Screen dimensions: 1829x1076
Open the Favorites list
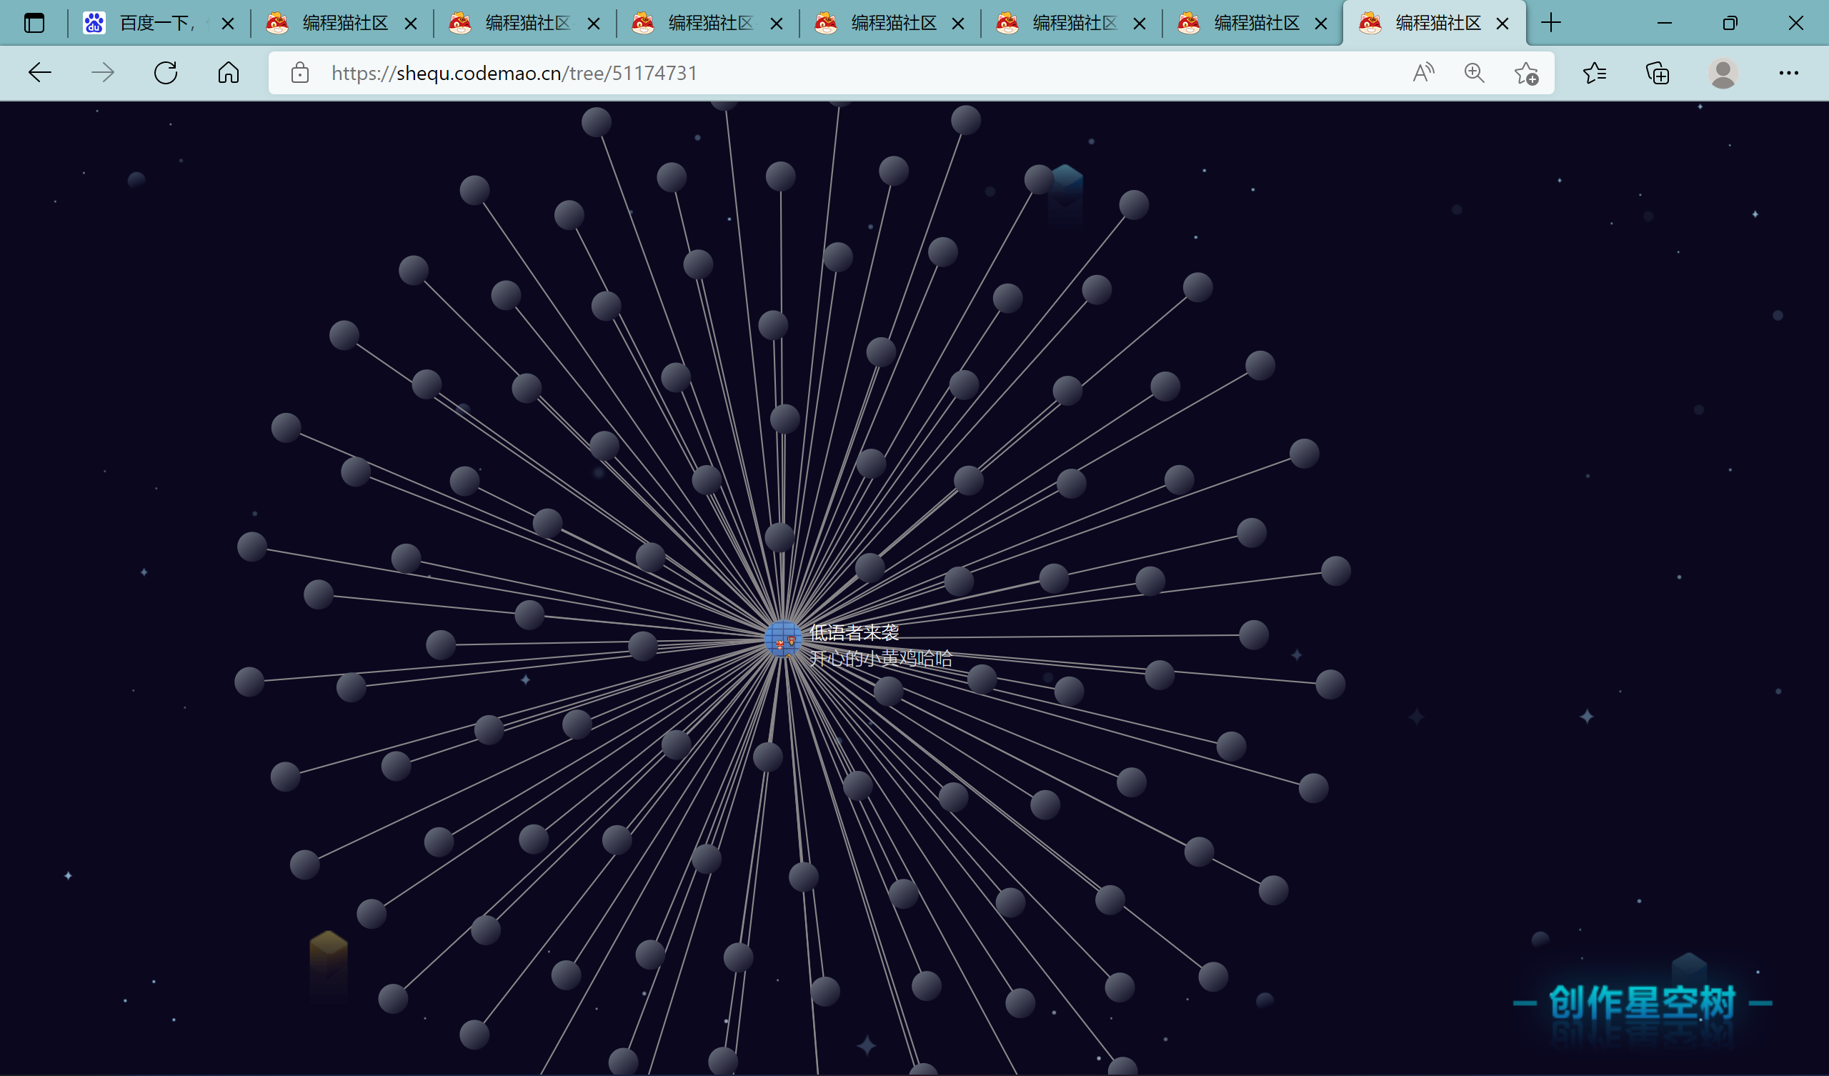[1595, 73]
